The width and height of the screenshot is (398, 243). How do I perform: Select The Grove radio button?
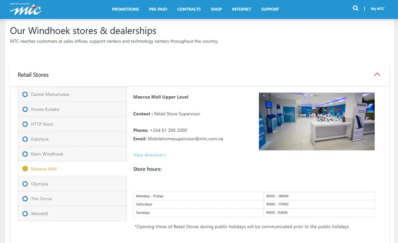pos(25,199)
